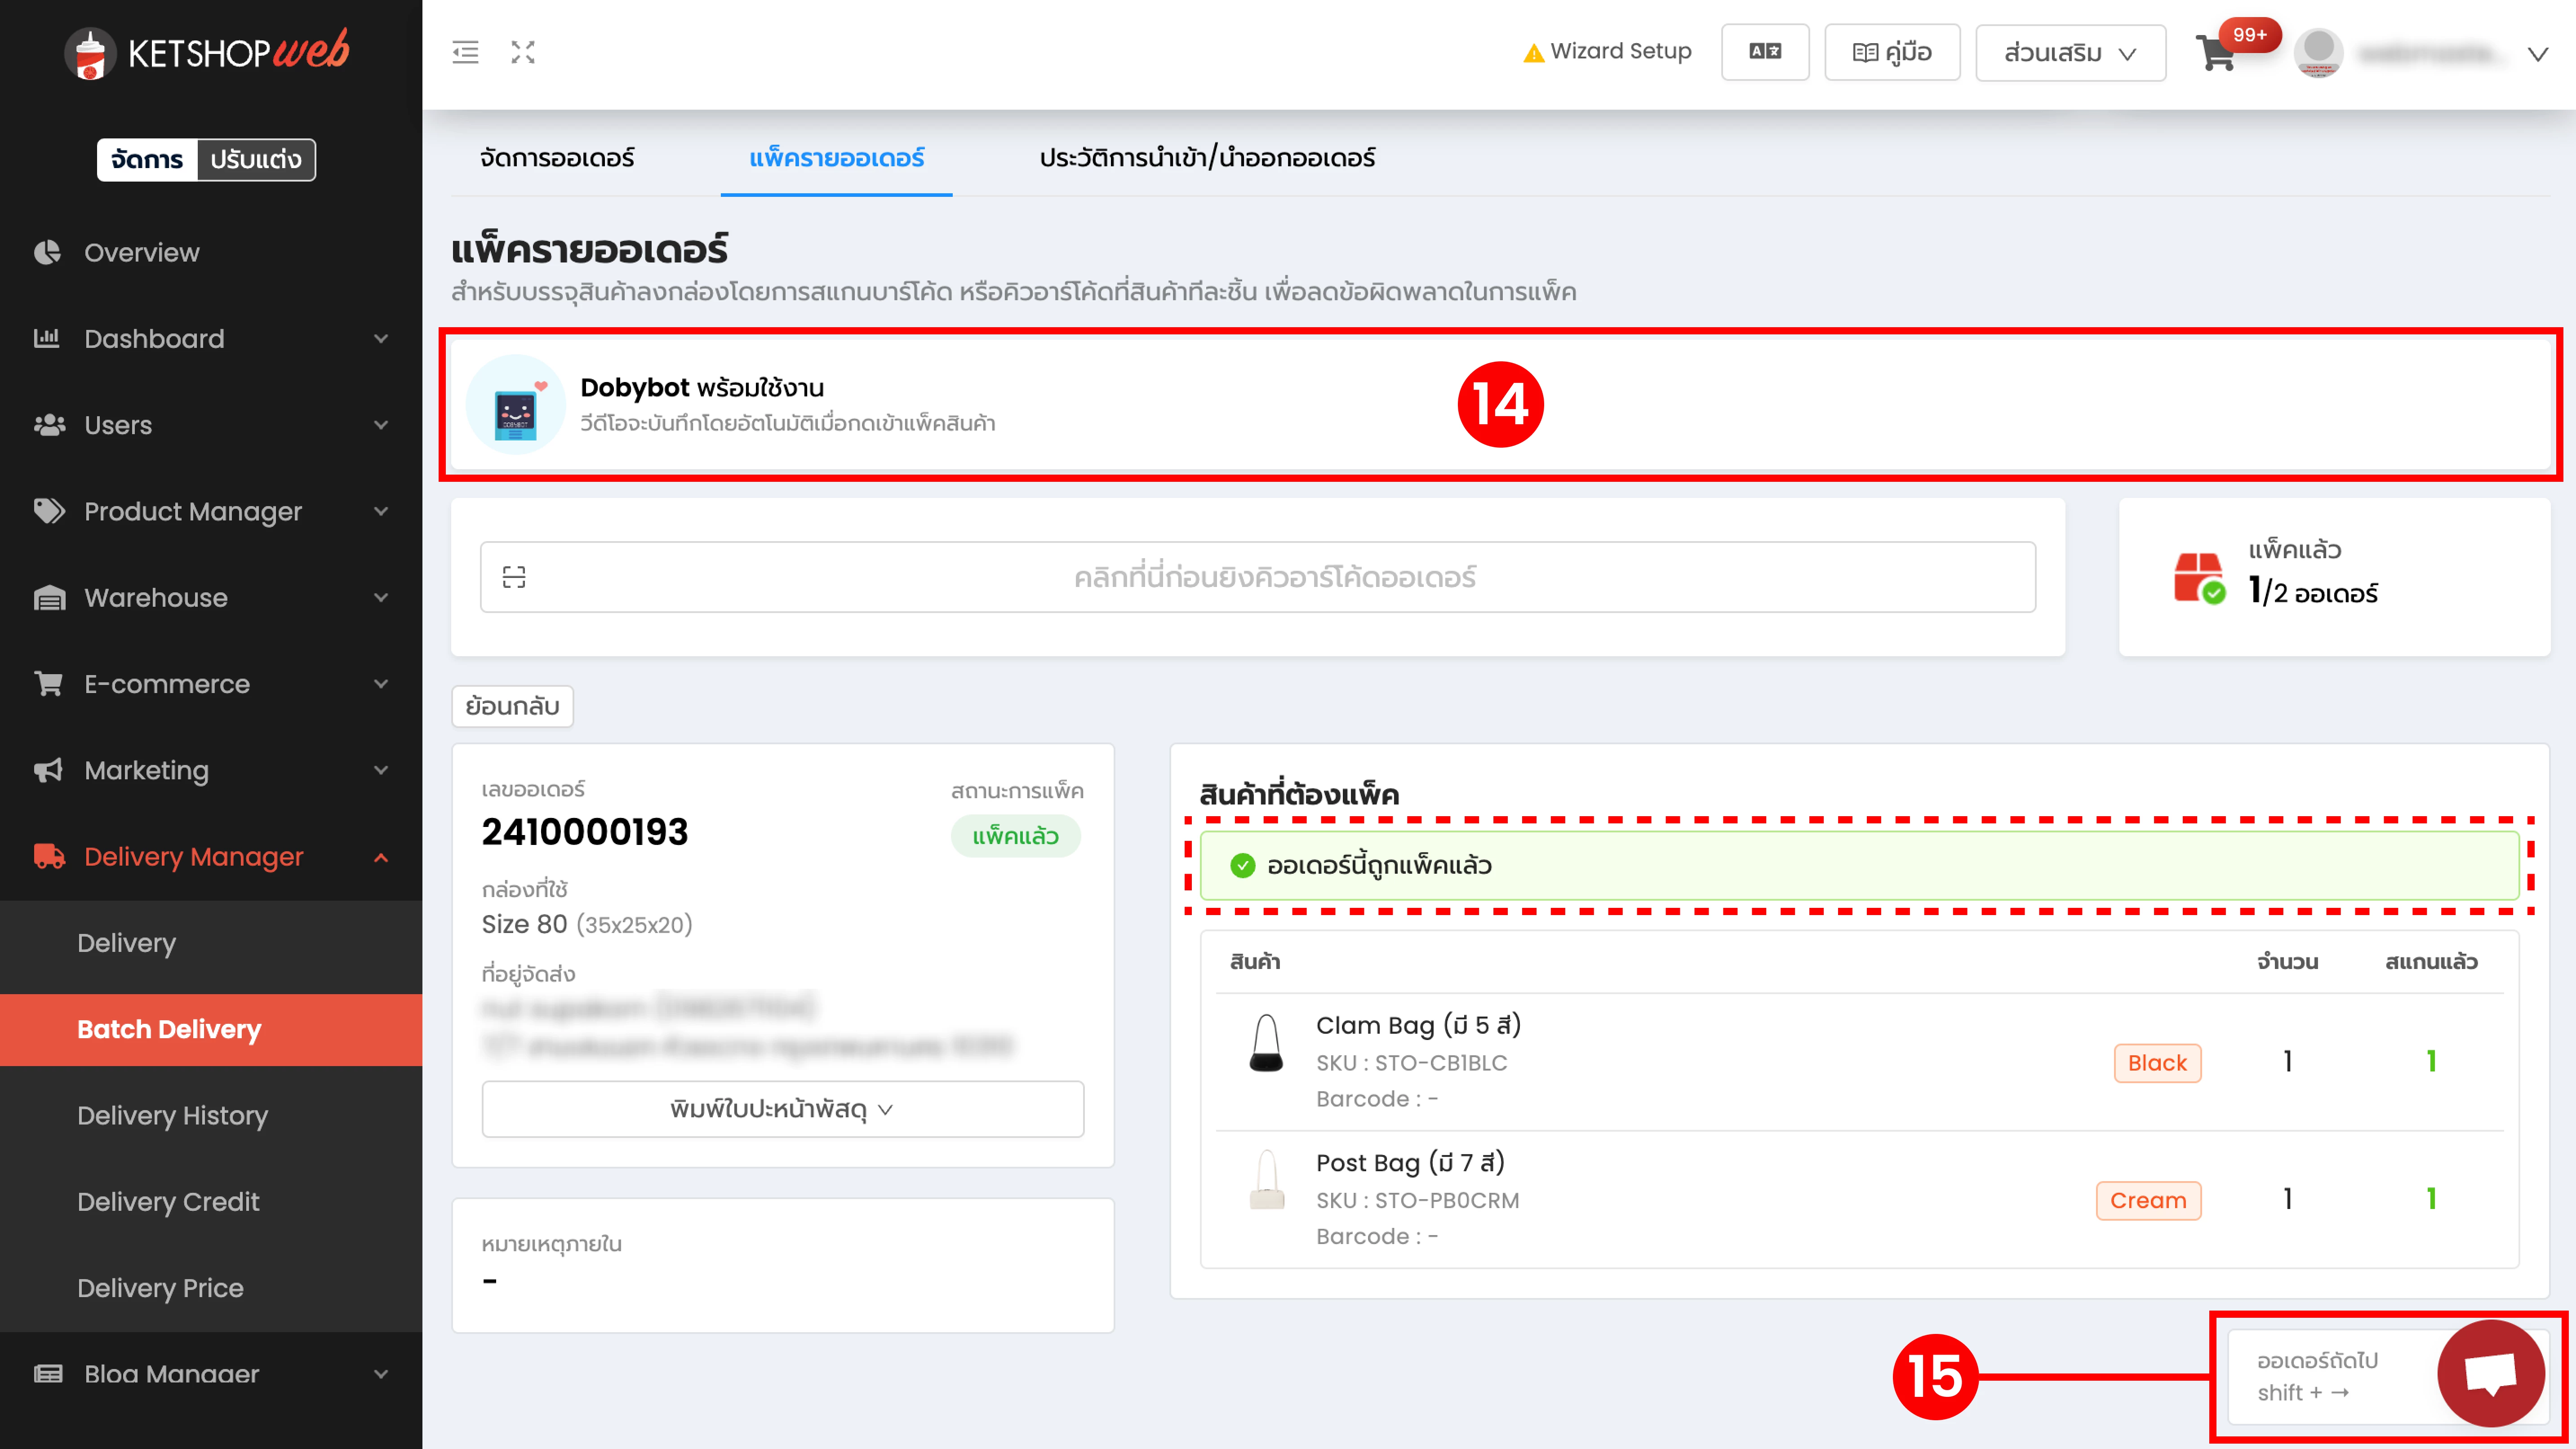The image size is (2576, 1449).
Task: Switch to ปรับแต่ง mode toggle
Action: pos(256,160)
